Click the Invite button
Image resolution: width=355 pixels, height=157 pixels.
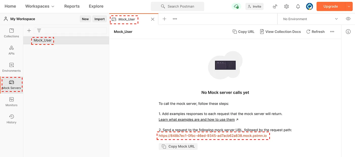[x=255, y=6]
